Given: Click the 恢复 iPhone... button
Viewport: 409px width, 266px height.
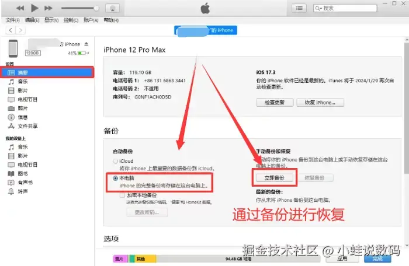Looking at the screenshot, I should click(320, 103).
